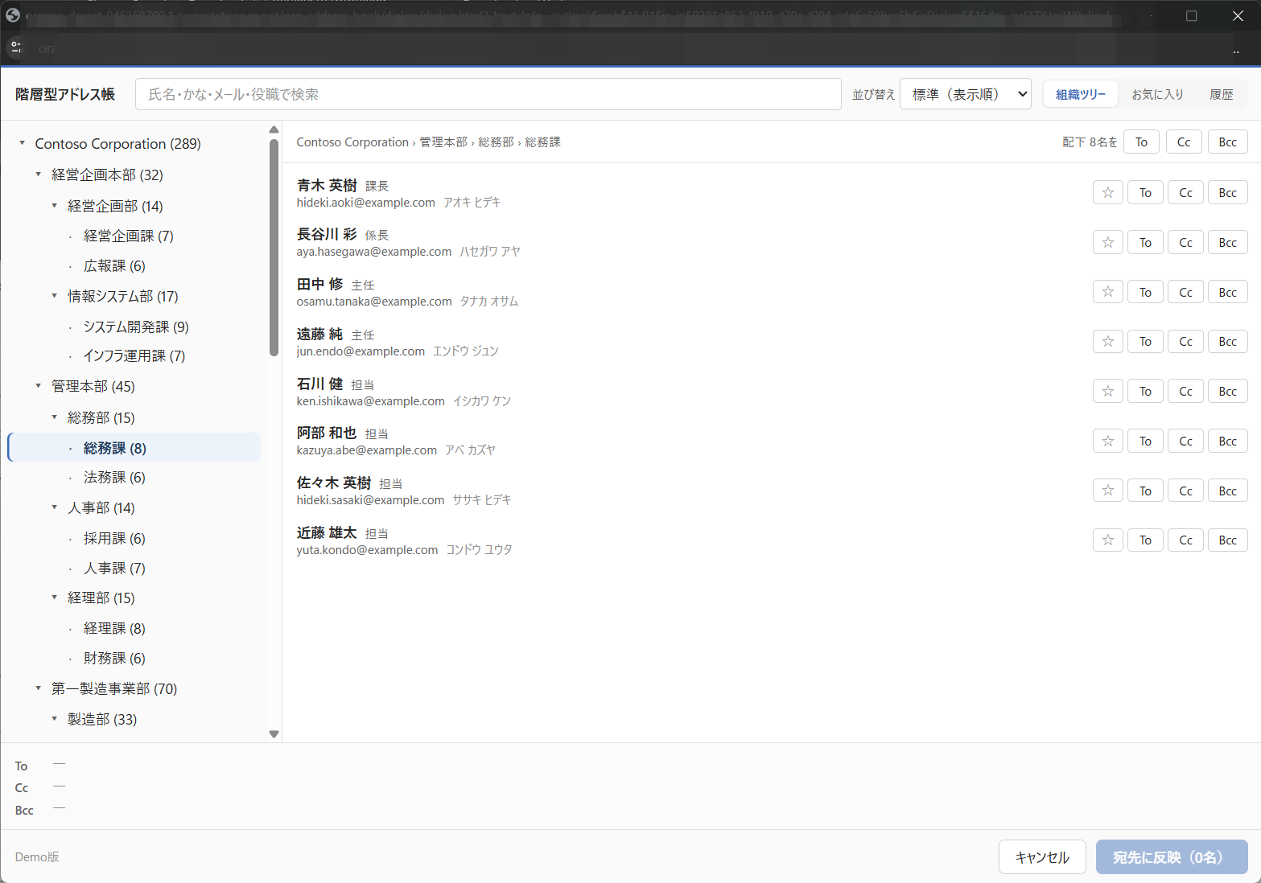Collapse the 経営企画本部 node
This screenshot has height=883, width=1261.
[39, 175]
